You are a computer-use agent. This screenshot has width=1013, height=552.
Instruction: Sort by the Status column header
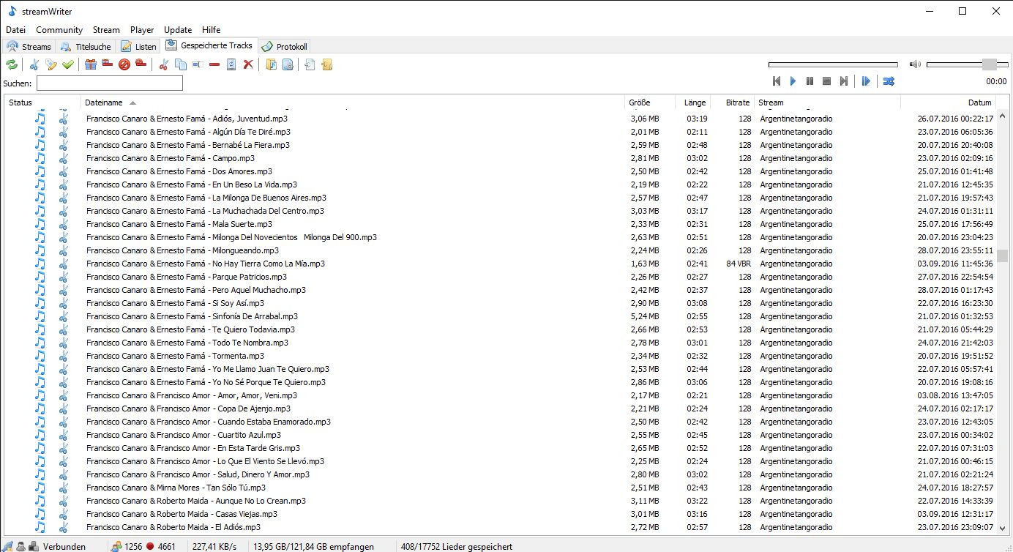pyautogui.click(x=42, y=102)
